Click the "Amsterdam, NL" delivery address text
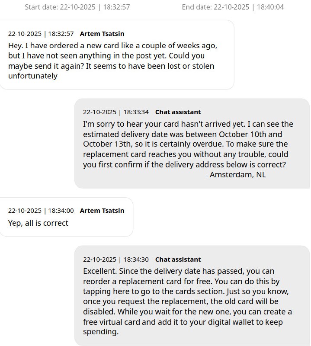Viewport: 311px width, 346px height. 237,175
